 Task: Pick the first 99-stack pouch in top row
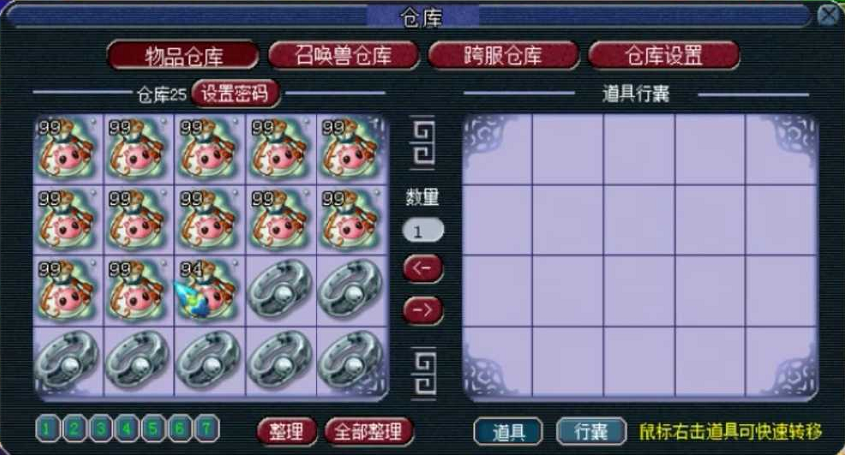(68, 149)
